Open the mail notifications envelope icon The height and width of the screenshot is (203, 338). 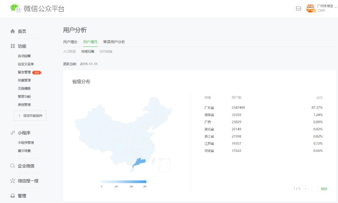pyautogui.click(x=299, y=9)
